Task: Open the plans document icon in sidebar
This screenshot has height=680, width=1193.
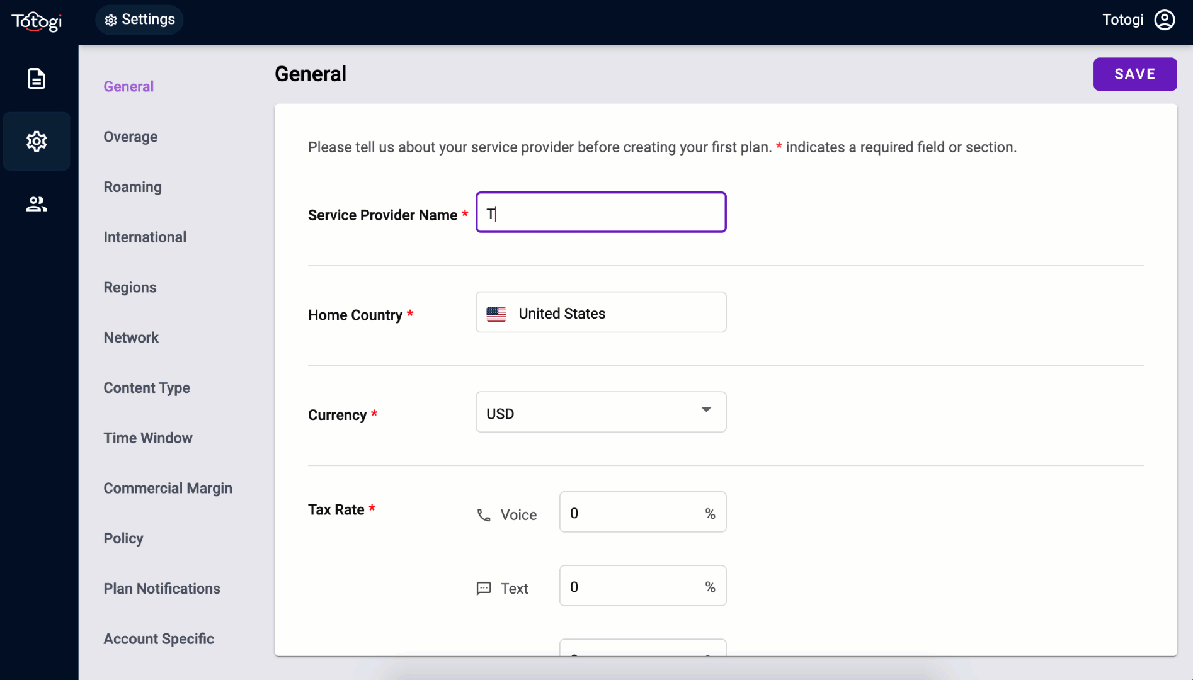Action: click(37, 79)
